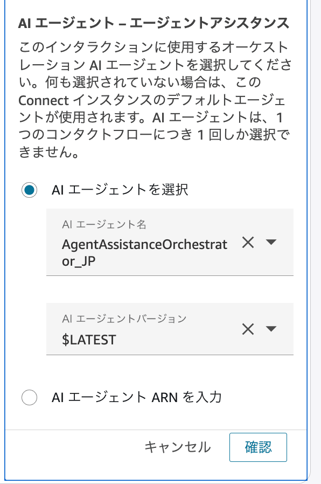Clear the $LATEST version selection
The width and height of the screenshot is (321, 484).
[248, 329]
